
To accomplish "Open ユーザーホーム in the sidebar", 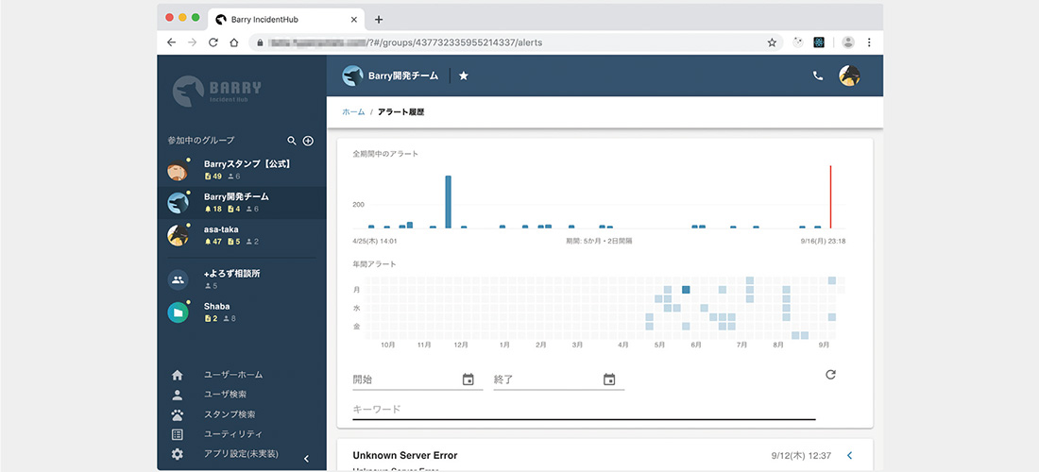I will pyautogui.click(x=232, y=375).
